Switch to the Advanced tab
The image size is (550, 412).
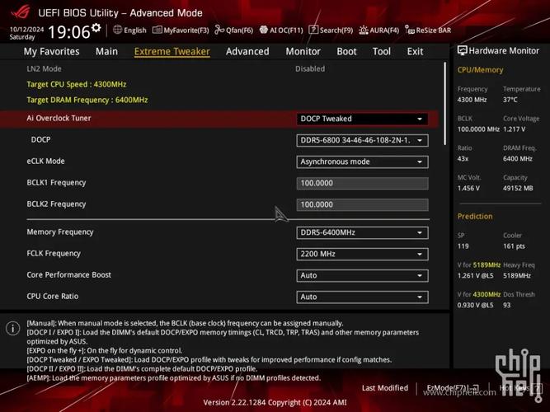pos(247,51)
